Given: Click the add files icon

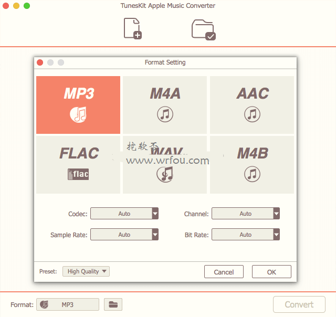Looking at the screenshot, I should point(132,28).
